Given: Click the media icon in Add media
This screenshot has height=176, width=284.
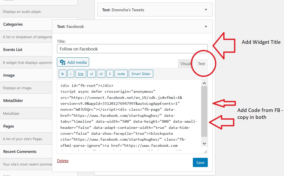Looking at the screenshot, I should click(x=63, y=62).
